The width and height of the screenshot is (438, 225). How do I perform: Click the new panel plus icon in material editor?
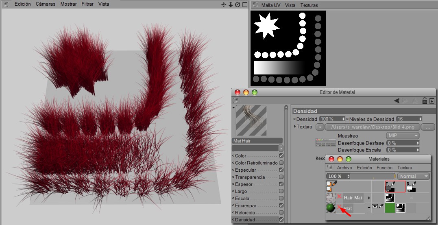[x=432, y=101]
